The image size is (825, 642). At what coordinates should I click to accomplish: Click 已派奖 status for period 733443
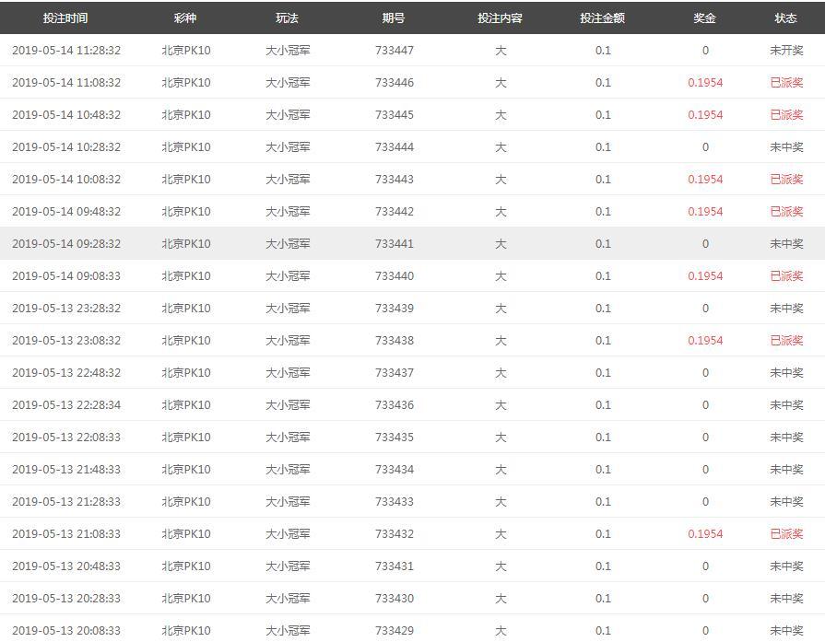click(786, 180)
